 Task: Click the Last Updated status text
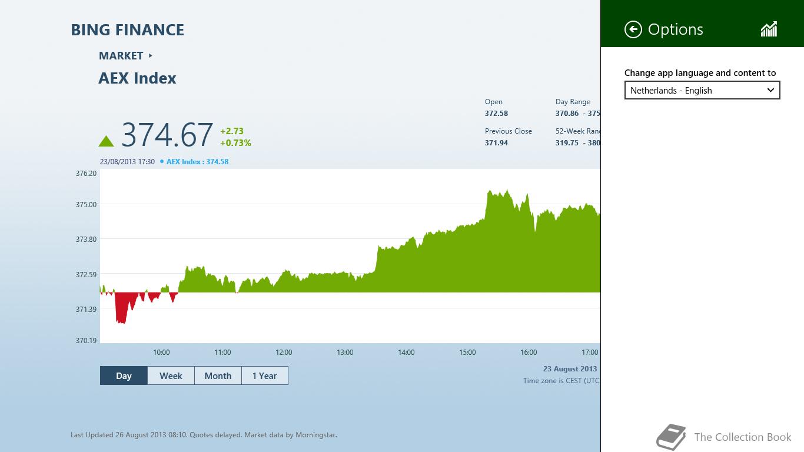(x=204, y=435)
